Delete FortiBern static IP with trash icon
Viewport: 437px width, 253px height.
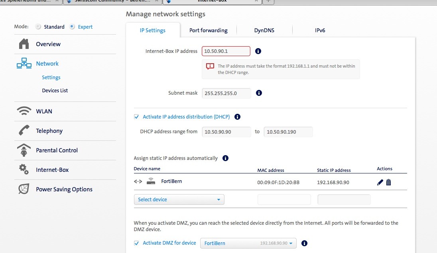(x=388, y=182)
